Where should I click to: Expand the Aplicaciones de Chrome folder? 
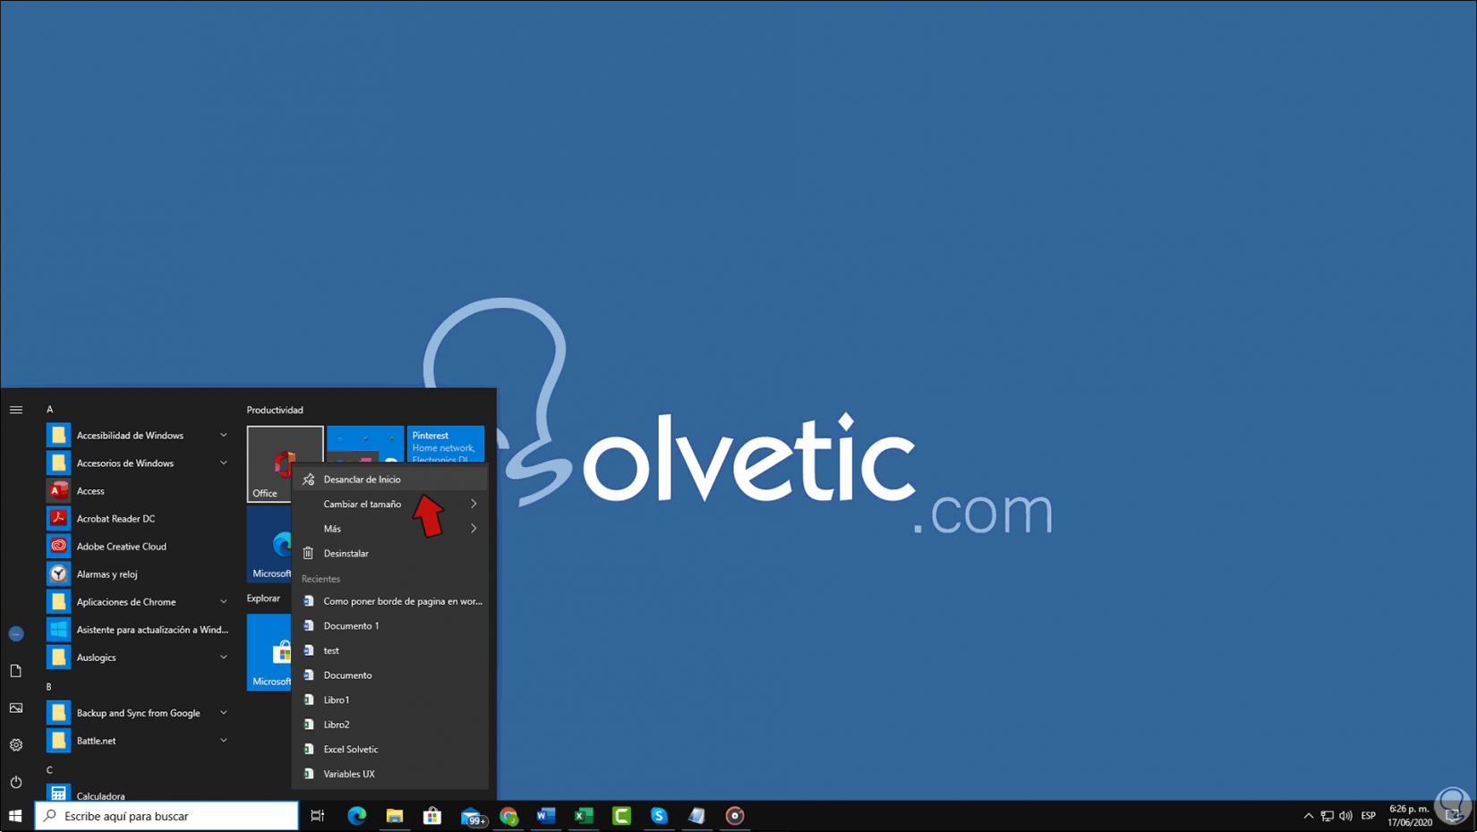click(x=139, y=601)
